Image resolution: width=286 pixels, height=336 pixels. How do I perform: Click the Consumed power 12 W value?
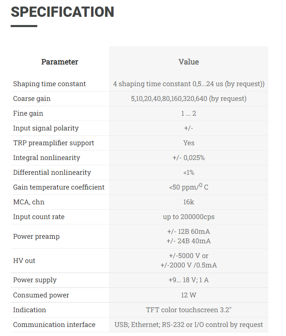[x=188, y=295]
